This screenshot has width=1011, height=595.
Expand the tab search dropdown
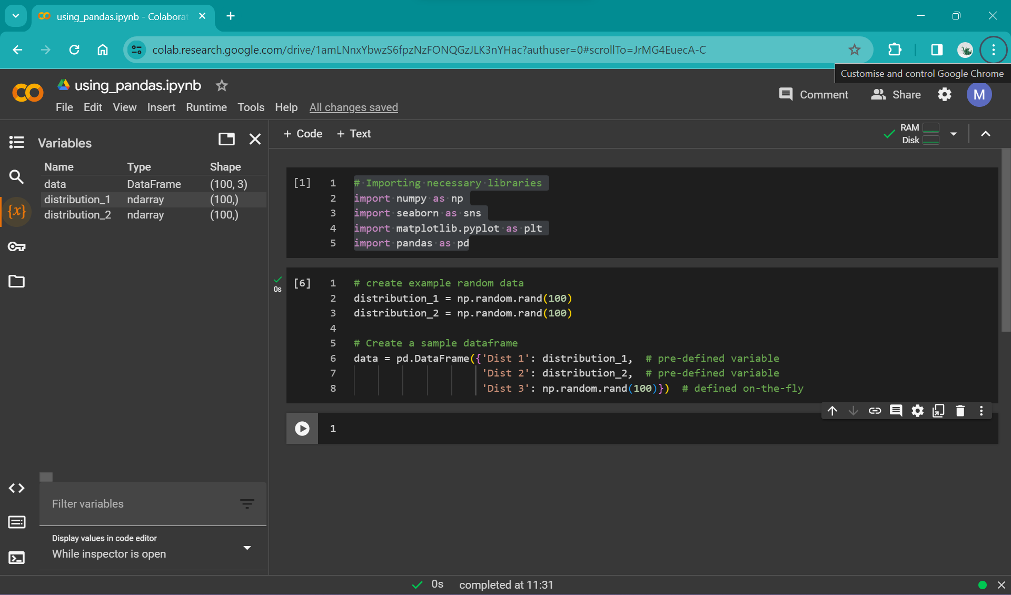pos(16,16)
